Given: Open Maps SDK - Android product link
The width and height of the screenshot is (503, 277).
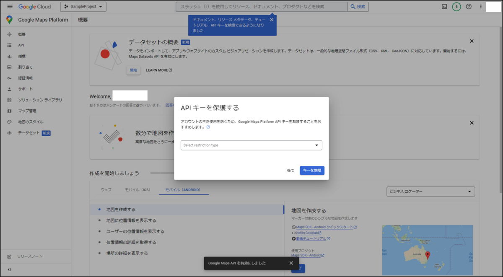Looking at the screenshot, I should (308, 255).
